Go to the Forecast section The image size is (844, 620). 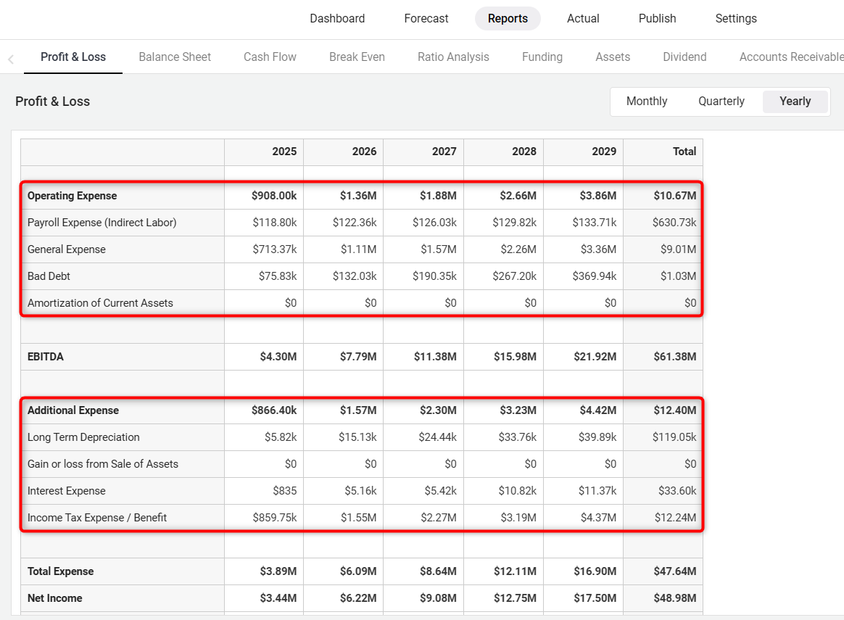(426, 19)
